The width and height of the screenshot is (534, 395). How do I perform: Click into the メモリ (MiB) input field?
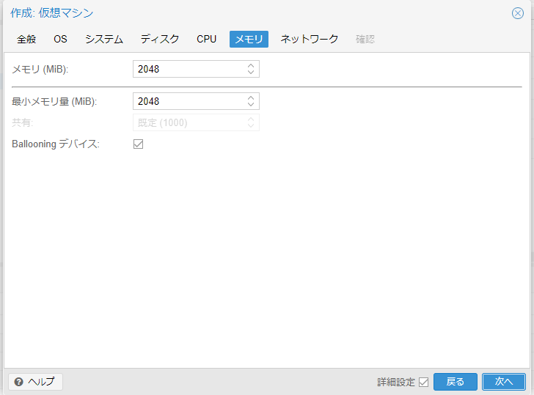(x=189, y=70)
